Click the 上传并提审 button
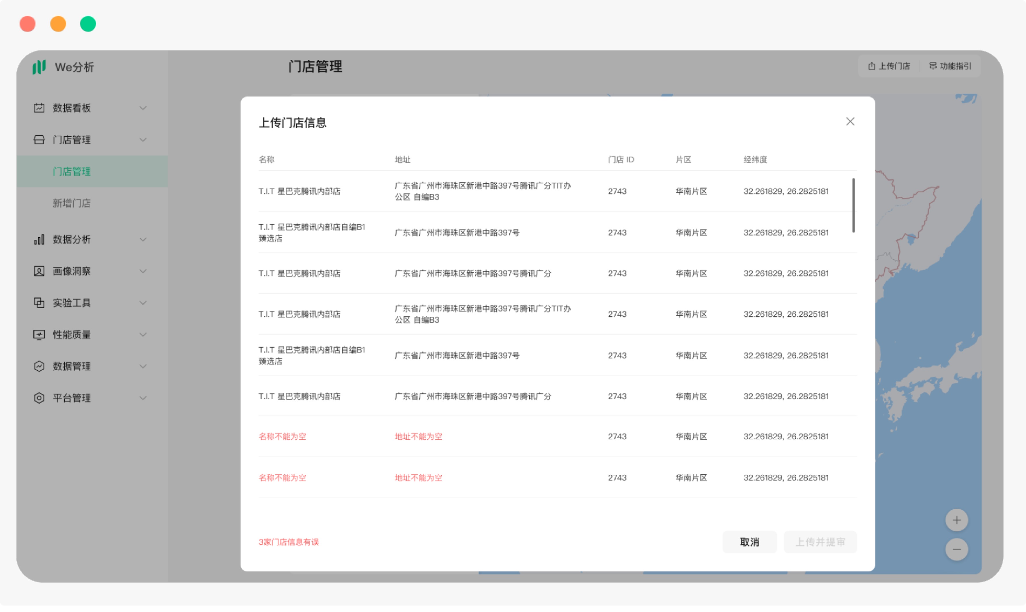Viewport: 1026px width, 612px height. 821,542
